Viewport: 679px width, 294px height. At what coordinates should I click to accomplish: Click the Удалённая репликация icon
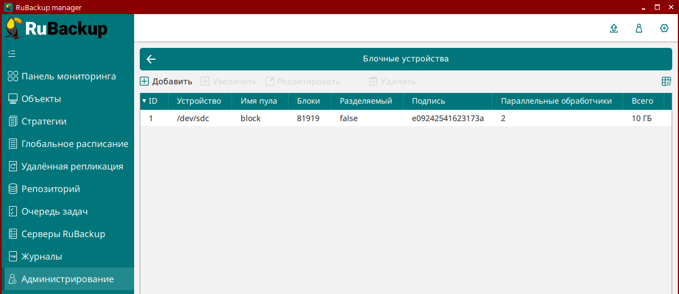pyautogui.click(x=13, y=166)
